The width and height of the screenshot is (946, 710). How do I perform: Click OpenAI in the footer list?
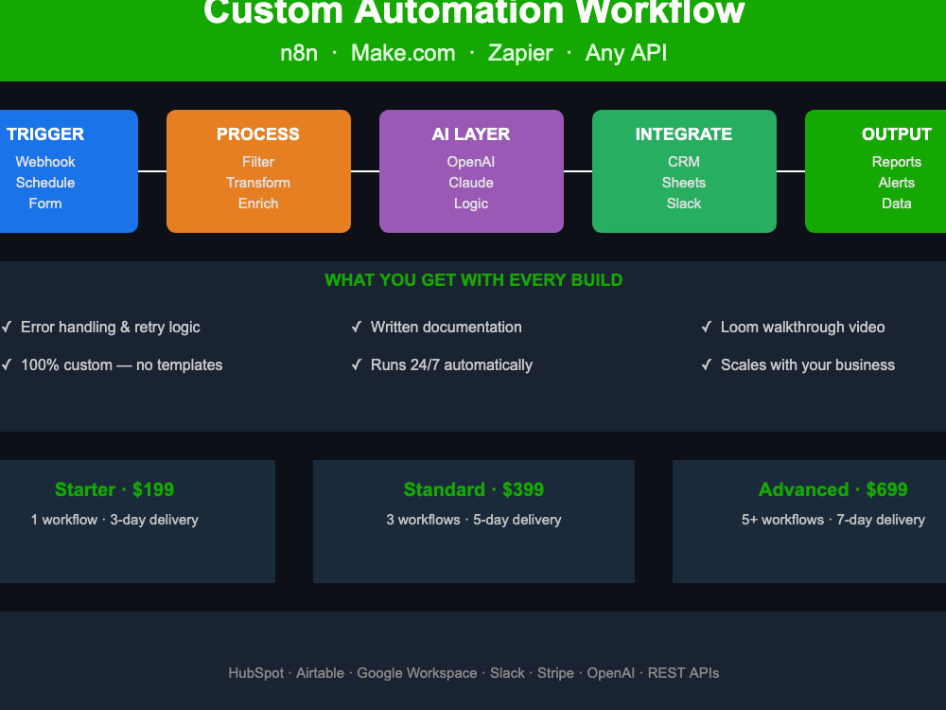pos(610,673)
